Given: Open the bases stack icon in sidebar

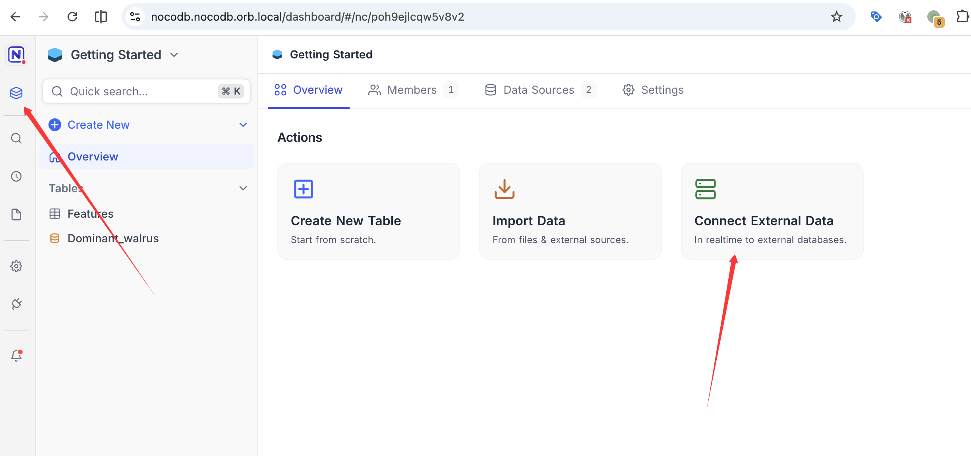Looking at the screenshot, I should tap(16, 93).
